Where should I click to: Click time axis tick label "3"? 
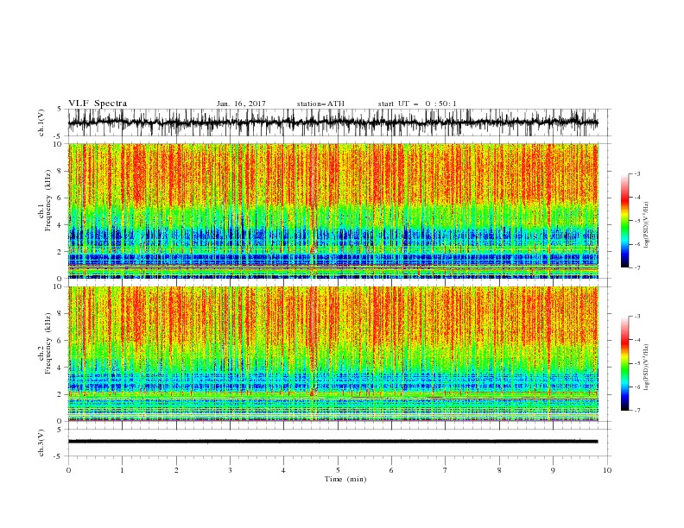(230, 470)
